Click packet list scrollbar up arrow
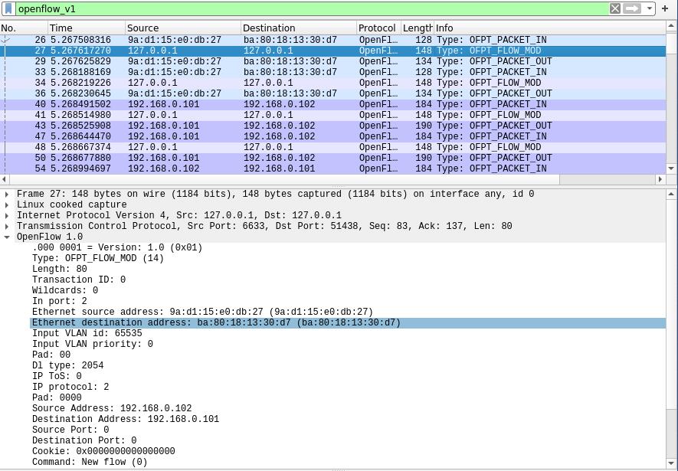The height and width of the screenshot is (471, 678). pyautogui.click(x=671, y=26)
